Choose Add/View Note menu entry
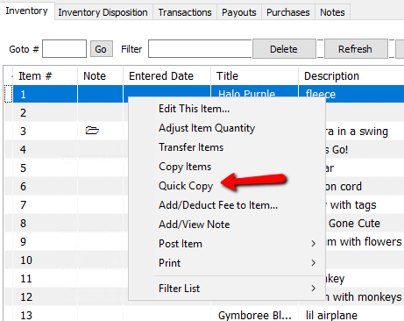The width and height of the screenshot is (404, 321). point(227,225)
